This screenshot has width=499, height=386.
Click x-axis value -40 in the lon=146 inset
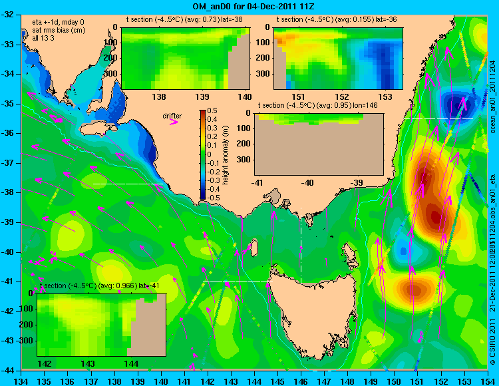pyautogui.click(x=307, y=182)
